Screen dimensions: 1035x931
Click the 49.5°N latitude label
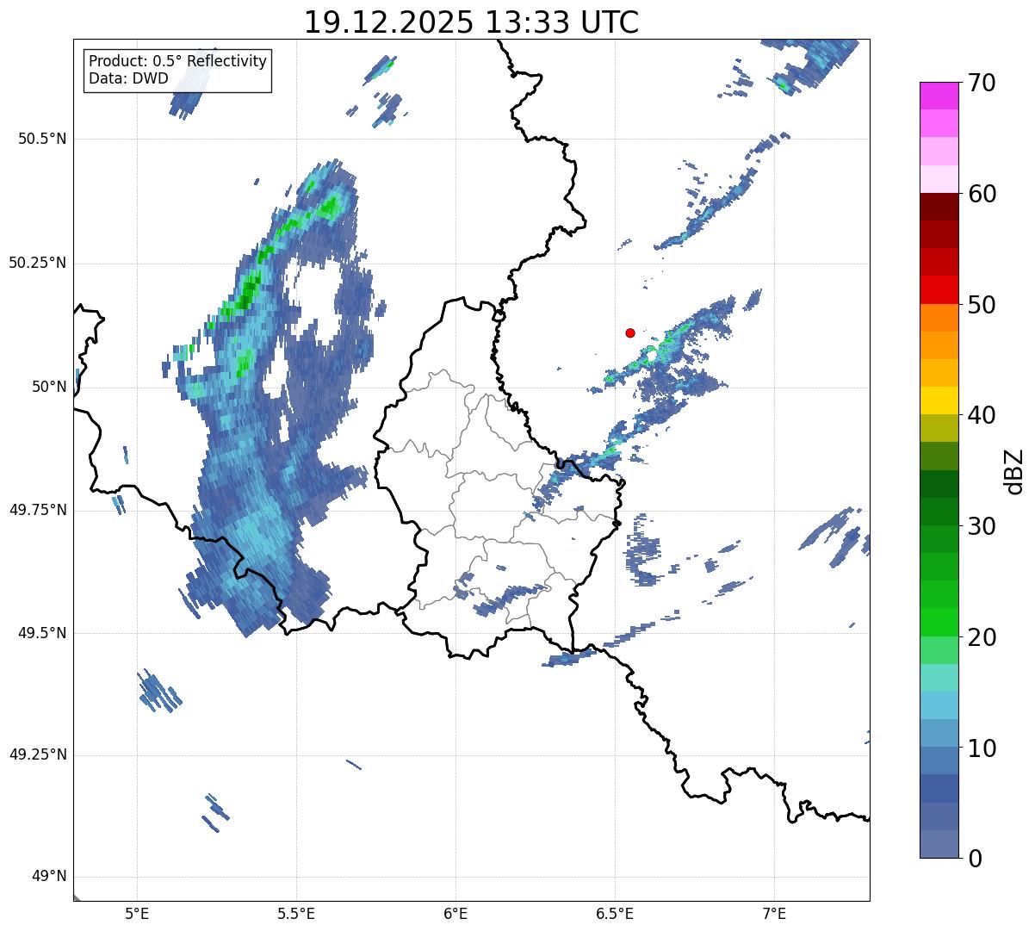pos(42,633)
